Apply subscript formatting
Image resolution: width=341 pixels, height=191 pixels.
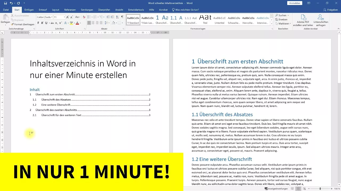pyautogui.click(x=56, y=23)
